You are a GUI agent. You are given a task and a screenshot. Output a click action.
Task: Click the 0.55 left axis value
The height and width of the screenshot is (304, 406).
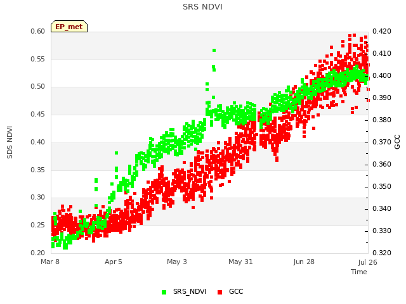coord(38,59)
